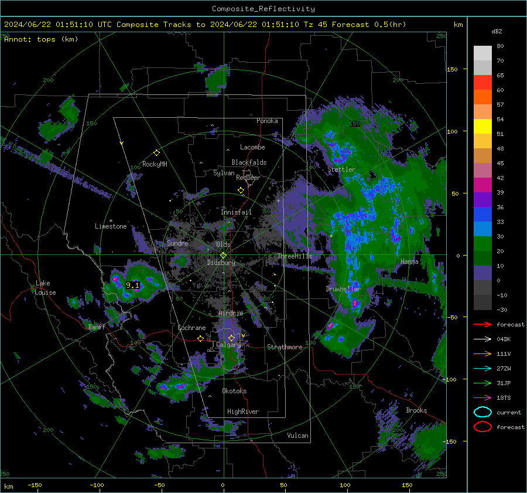Click the light blue swatch between 33 and 30
The width and height of the screenshot is (527, 493).
click(x=482, y=229)
